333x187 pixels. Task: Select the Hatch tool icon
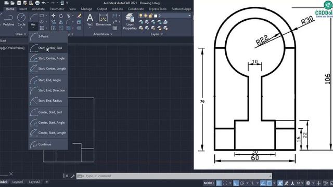[42, 28]
